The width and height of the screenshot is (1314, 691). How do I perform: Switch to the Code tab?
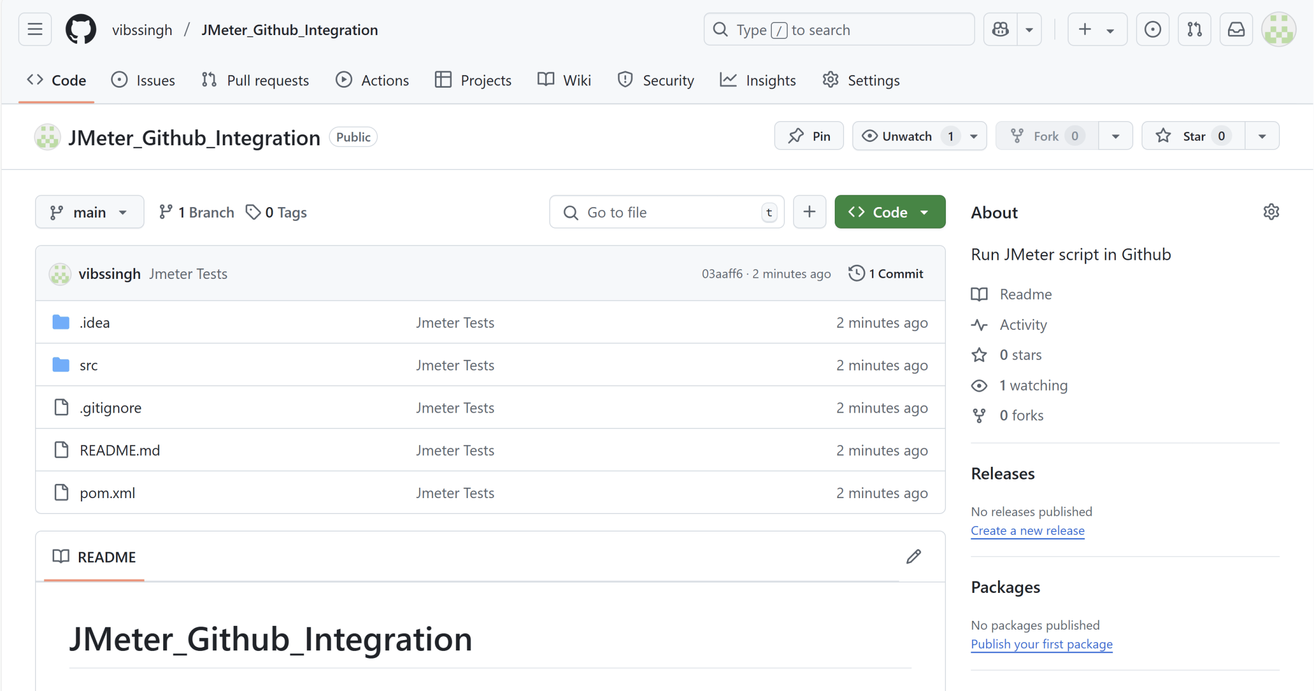tap(56, 80)
